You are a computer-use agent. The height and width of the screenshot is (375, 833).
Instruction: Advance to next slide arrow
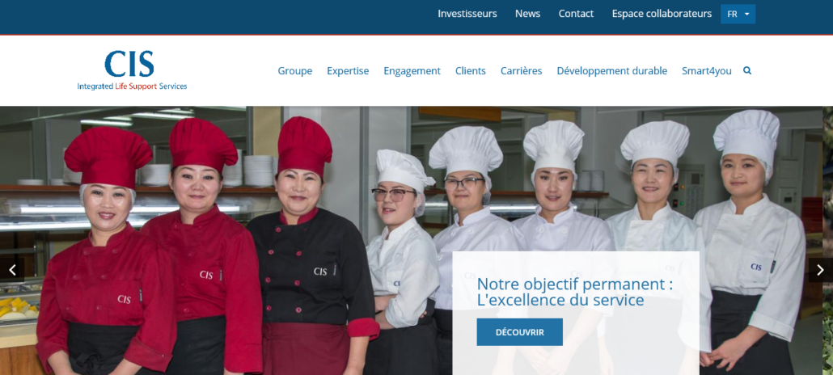click(820, 270)
